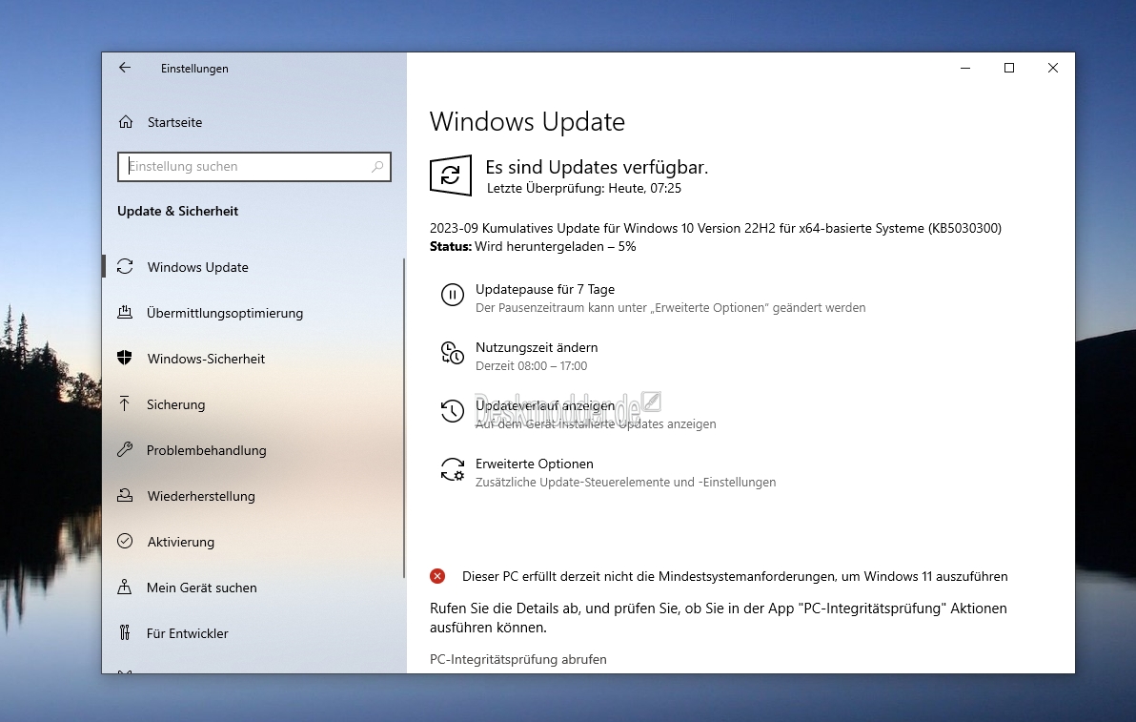Click the Aktivierung checkmark circle icon
The width and height of the screenshot is (1136, 722).
[125, 541]
